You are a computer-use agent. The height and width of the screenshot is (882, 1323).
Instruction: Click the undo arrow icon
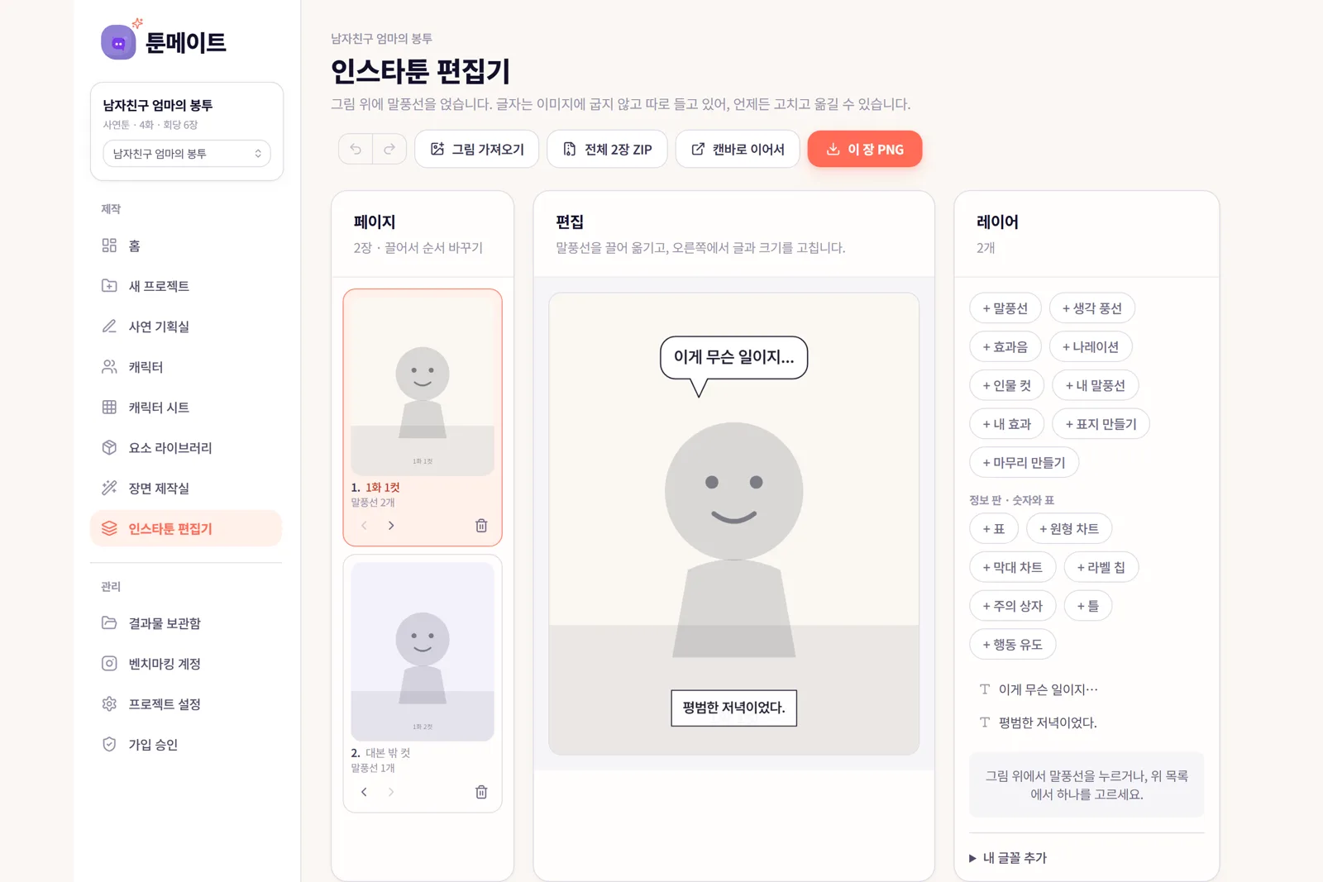pos(356,149)
